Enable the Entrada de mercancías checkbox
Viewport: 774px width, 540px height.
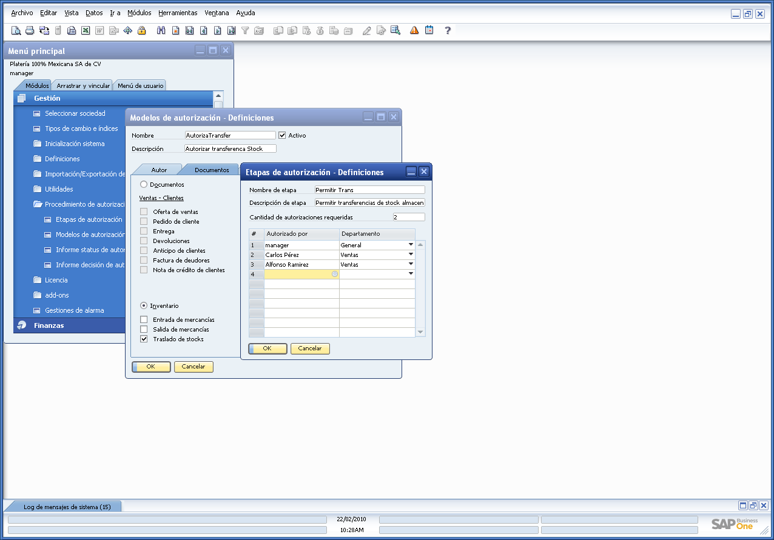[x=143, y=319]
